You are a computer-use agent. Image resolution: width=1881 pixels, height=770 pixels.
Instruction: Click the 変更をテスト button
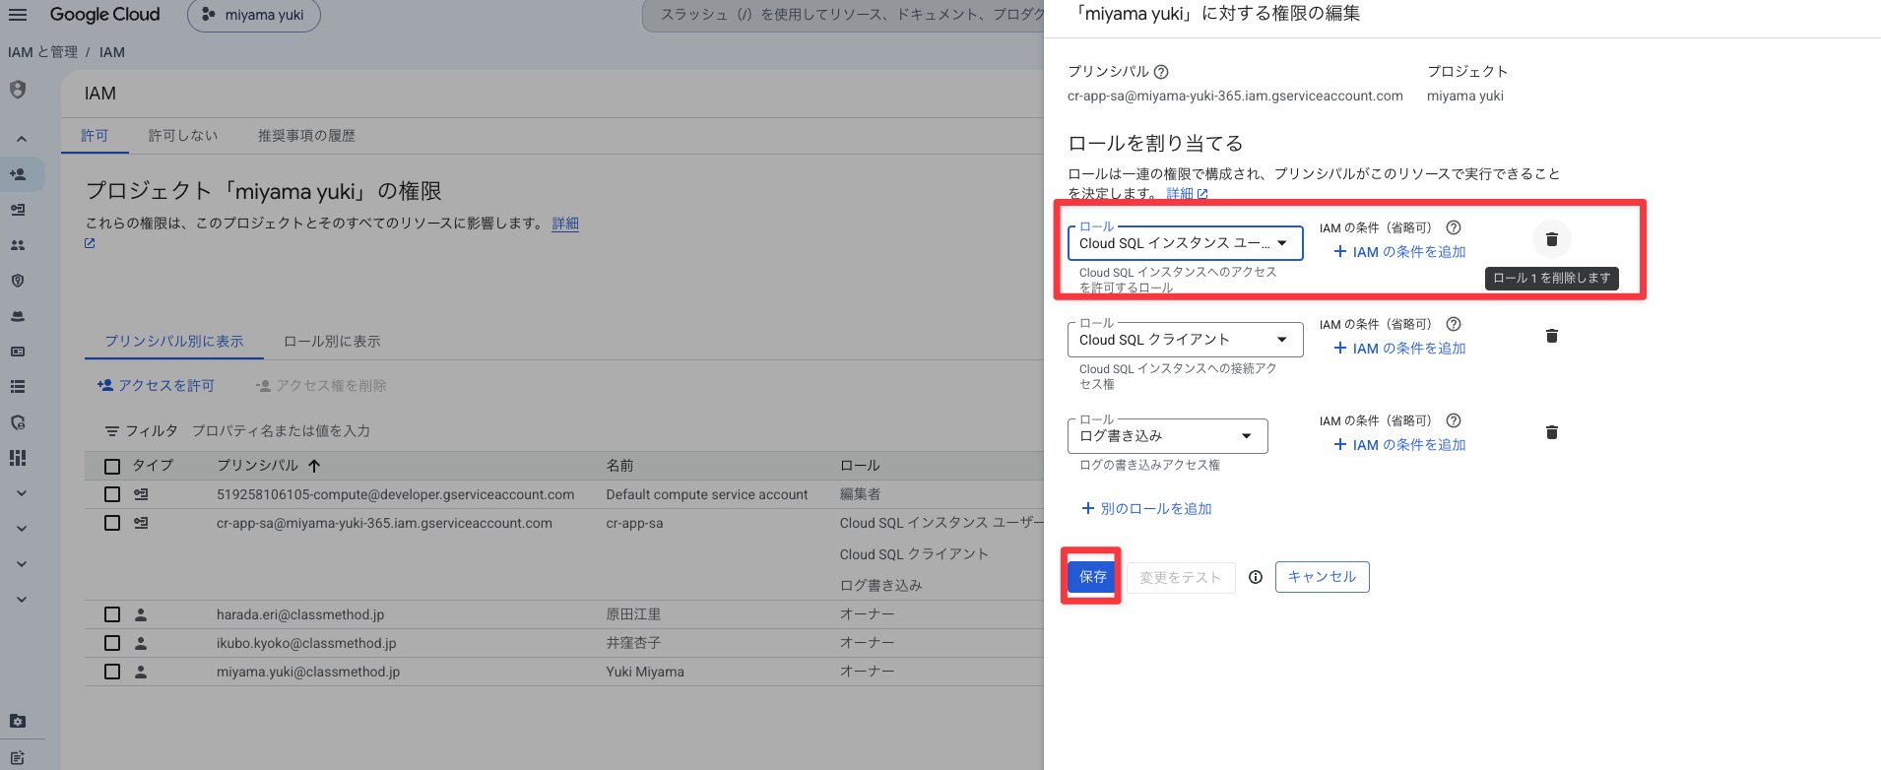click(x=1180, y=578)
